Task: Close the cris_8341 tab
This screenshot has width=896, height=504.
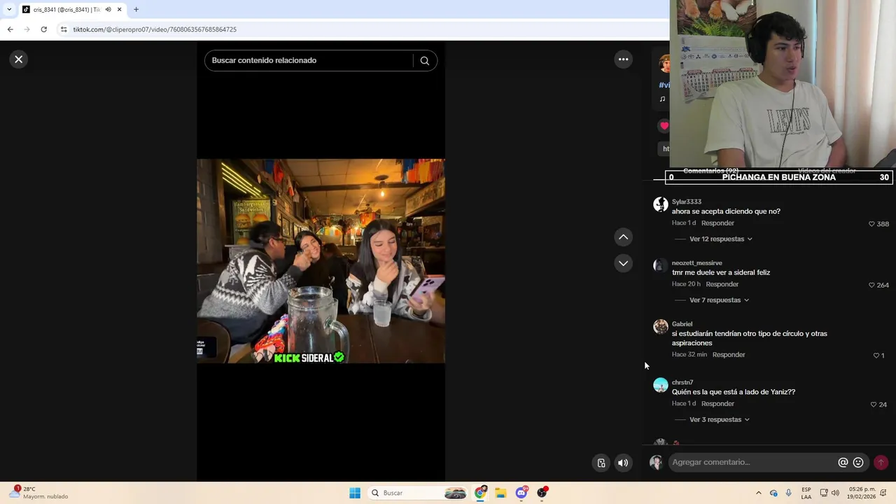Action: (x=120, y=10)
